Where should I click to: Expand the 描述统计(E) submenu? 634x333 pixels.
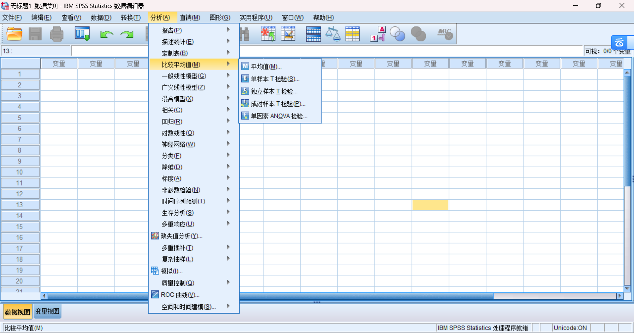[x=194, y=42]
